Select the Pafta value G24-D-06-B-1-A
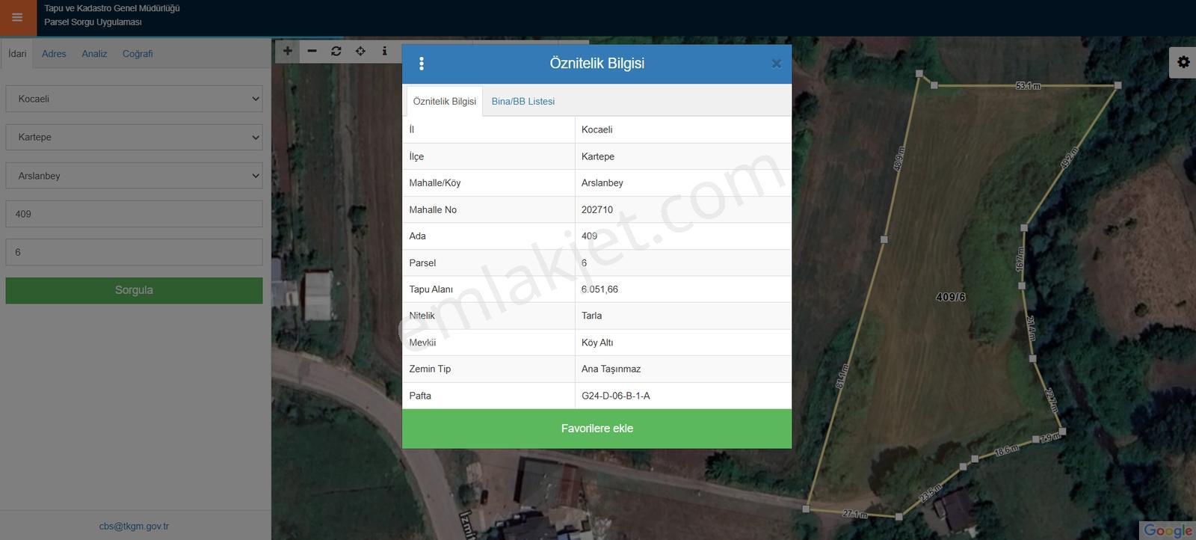The image size is (1196, 540). click(616, 396)
